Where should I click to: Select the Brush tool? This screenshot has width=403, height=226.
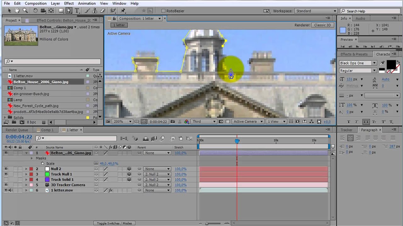[x=87, y=11]
